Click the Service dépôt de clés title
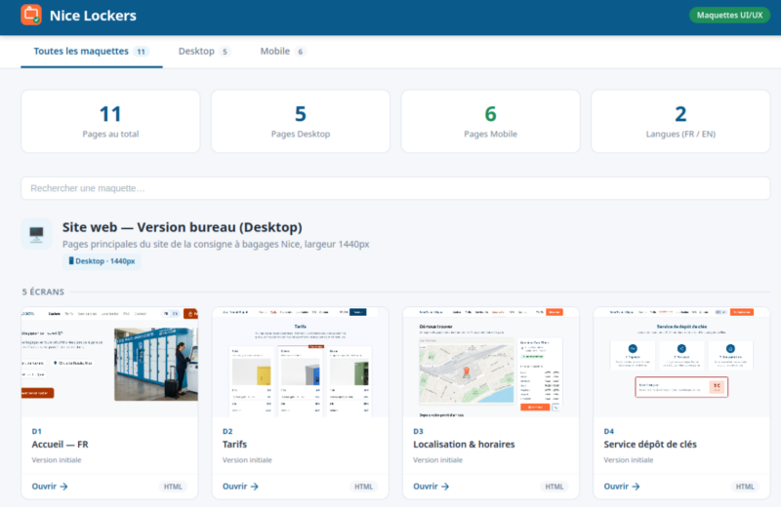 tap(650, 445)
